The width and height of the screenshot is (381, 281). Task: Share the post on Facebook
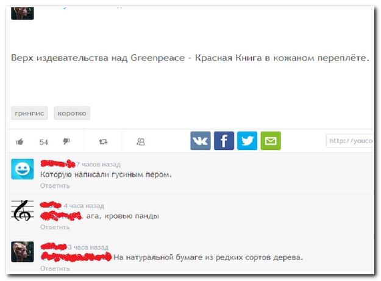point(224,141)
